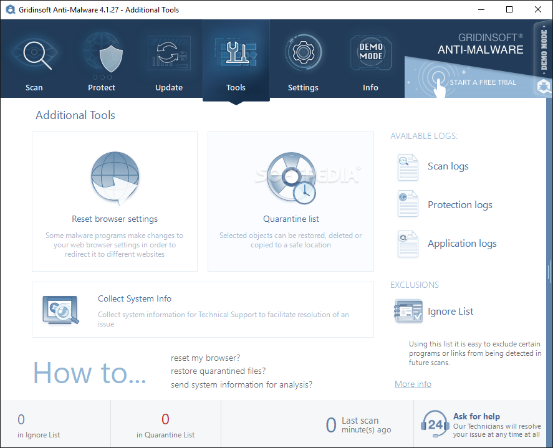Open Ignore List link

[450, 312]
